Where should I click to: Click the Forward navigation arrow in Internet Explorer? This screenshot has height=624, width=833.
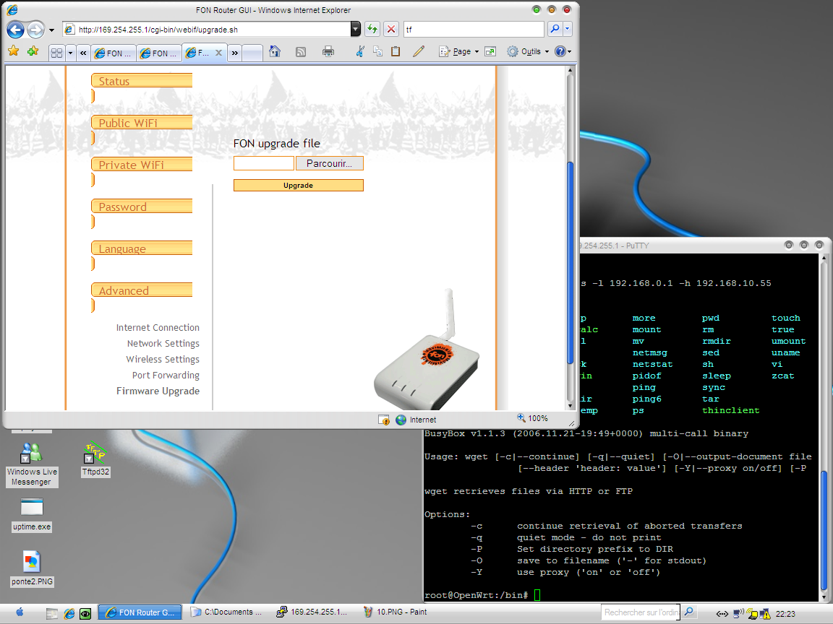35,30
